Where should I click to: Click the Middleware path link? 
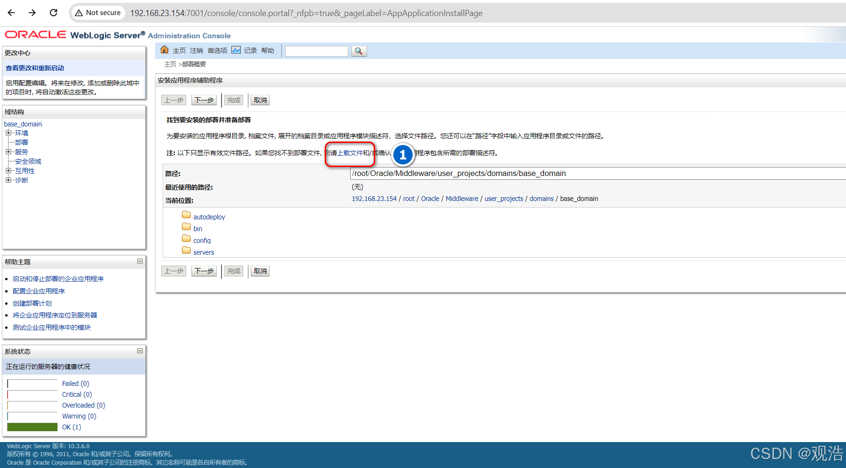(462, 199)
